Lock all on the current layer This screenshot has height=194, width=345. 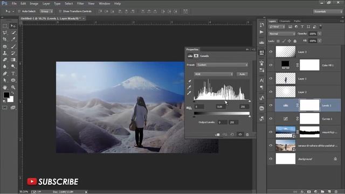[295, 41]
